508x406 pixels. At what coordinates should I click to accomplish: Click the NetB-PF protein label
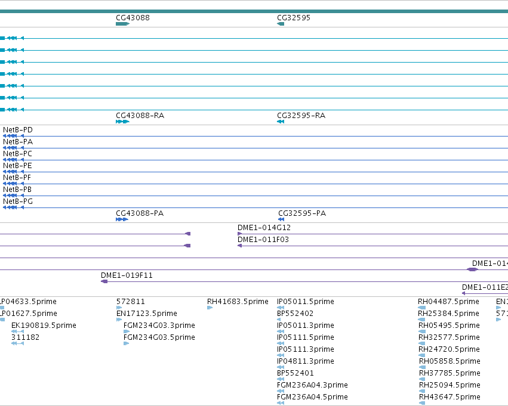tap(17, 178)
